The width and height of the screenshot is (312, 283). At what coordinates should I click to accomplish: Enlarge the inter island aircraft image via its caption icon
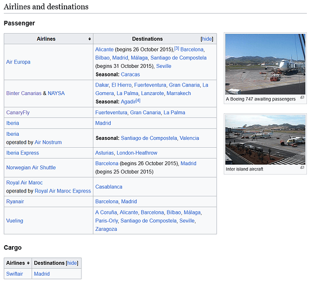click(302, 168)
